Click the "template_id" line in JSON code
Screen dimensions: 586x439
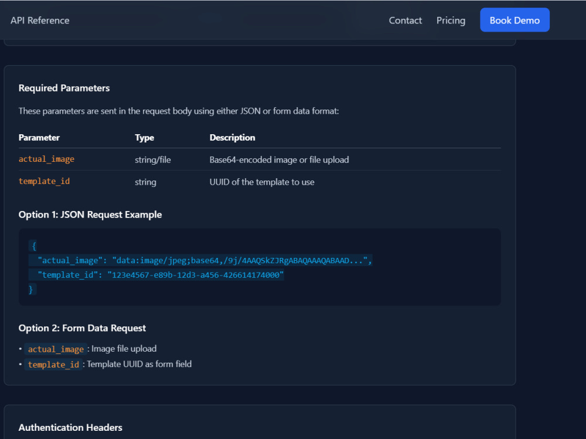156,275
